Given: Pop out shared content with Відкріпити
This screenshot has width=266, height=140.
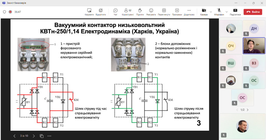Looking at the screenshot, I should click(101, 12).
